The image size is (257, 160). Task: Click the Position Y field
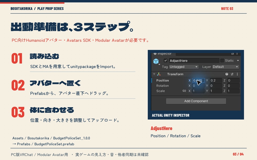216,80
